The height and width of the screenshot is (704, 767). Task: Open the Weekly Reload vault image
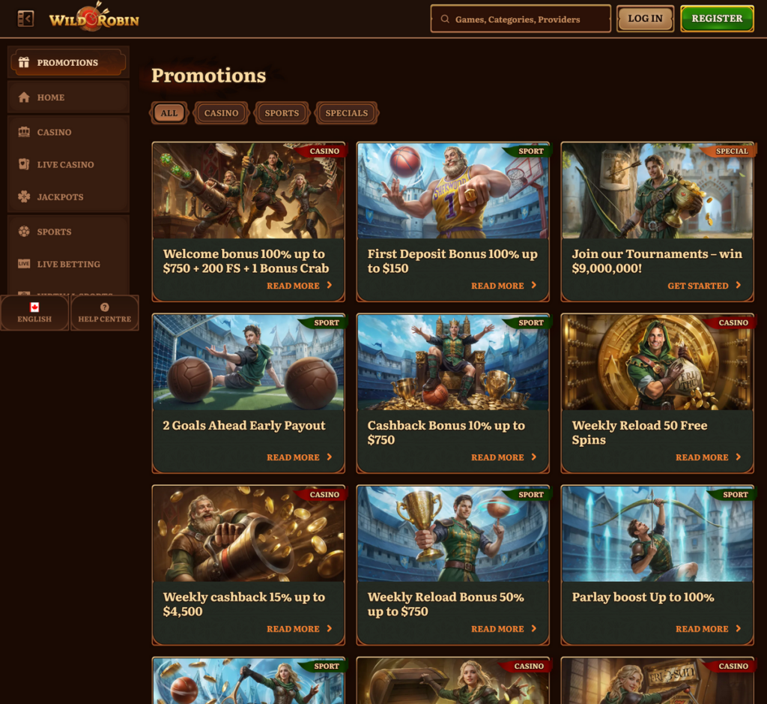click(658, 362)
